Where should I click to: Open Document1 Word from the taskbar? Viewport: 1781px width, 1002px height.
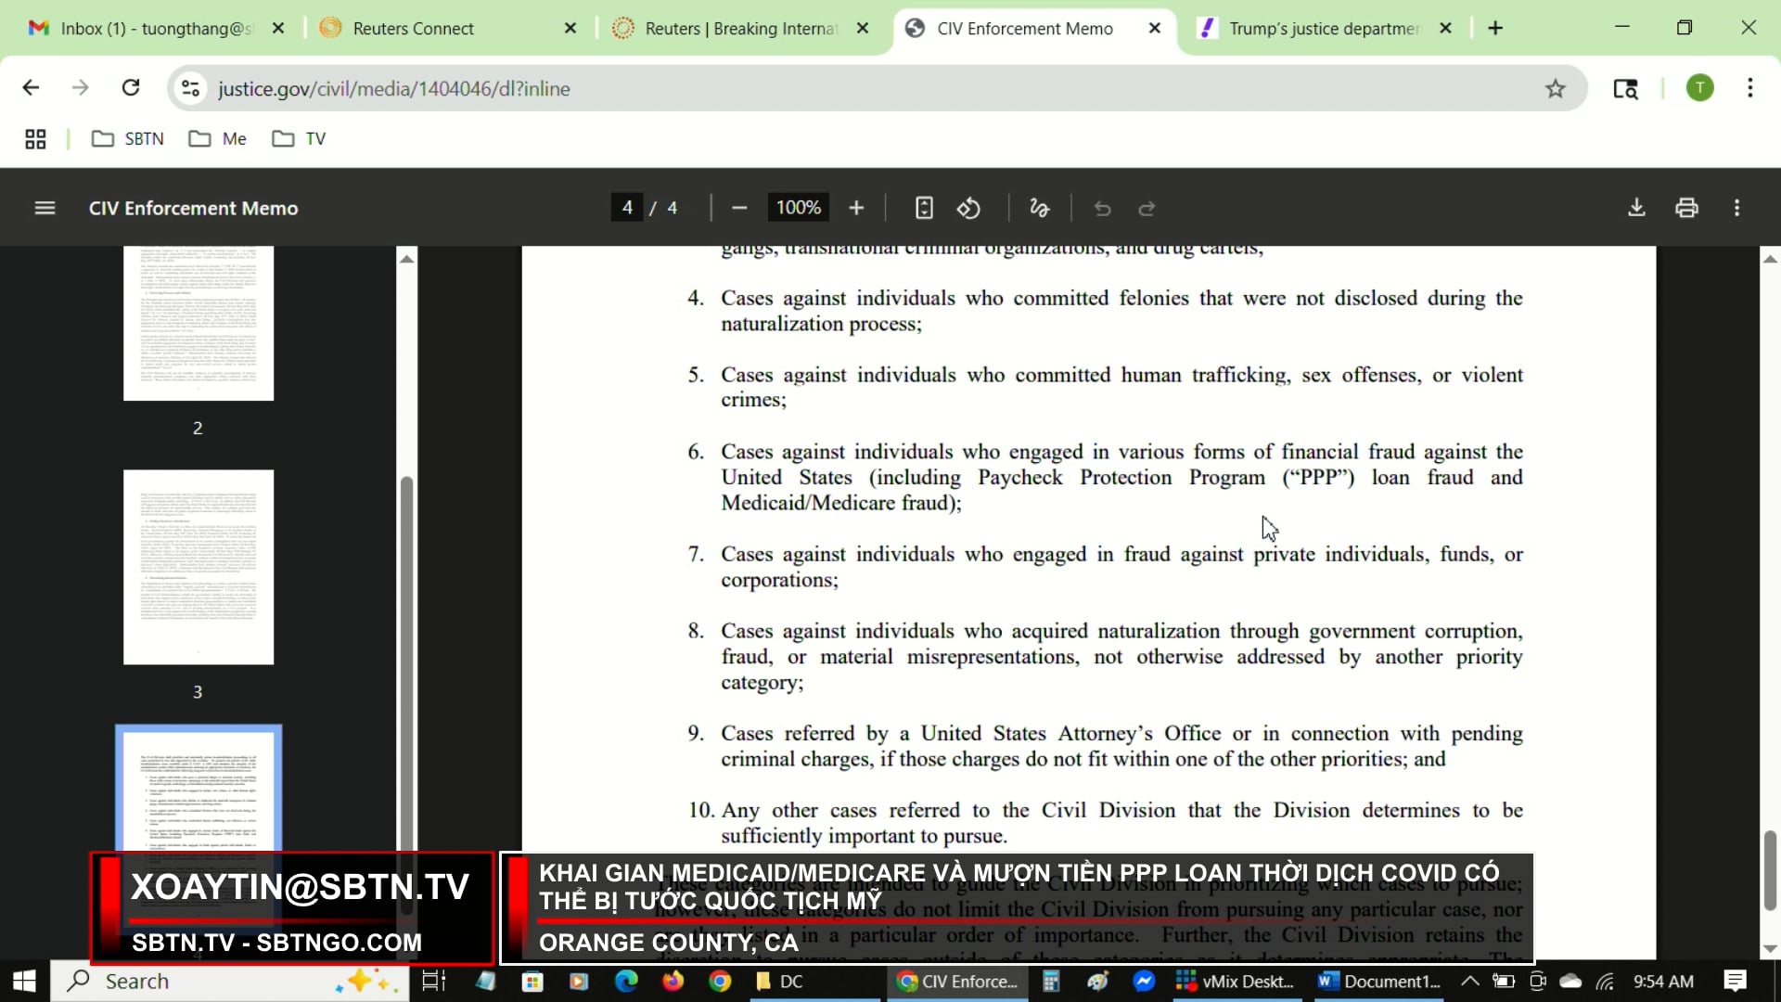1380,981
